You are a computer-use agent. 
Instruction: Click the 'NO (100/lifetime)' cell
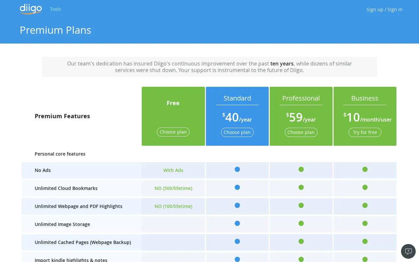click(x=173, y=206)
